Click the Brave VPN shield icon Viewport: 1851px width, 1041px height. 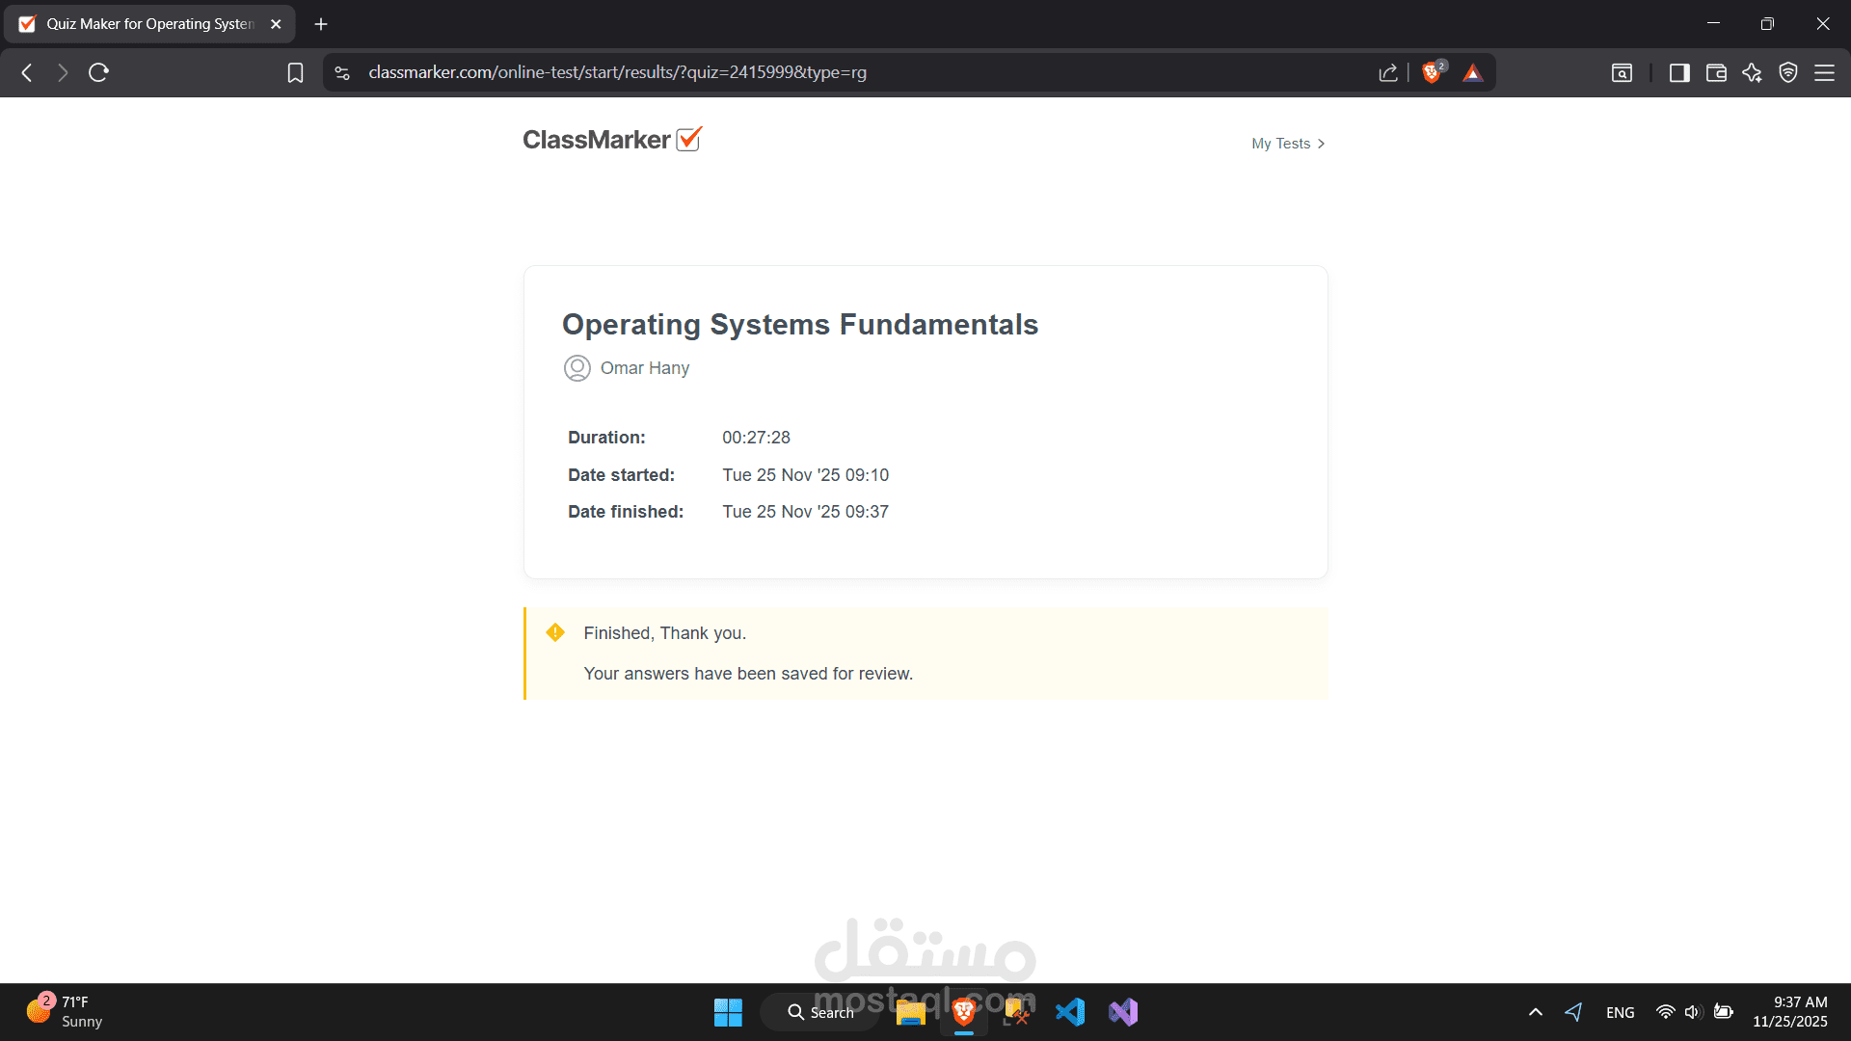[x=1787, y=72]
